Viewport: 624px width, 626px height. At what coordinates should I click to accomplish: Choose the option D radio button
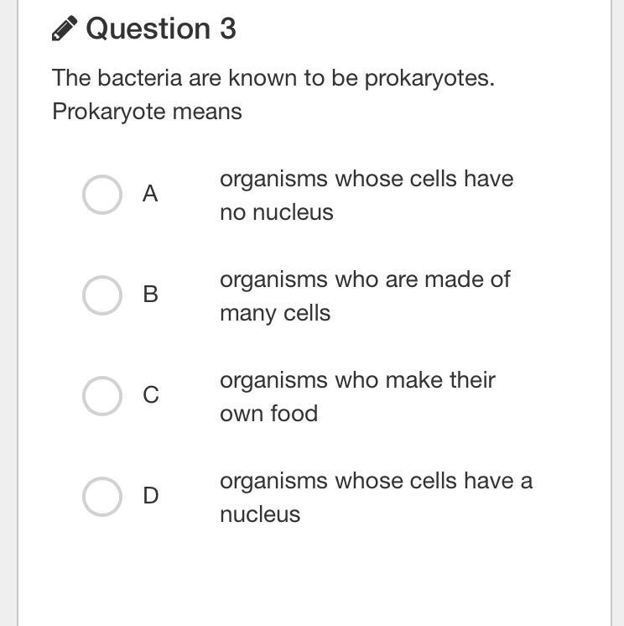(x=102, y=496)
